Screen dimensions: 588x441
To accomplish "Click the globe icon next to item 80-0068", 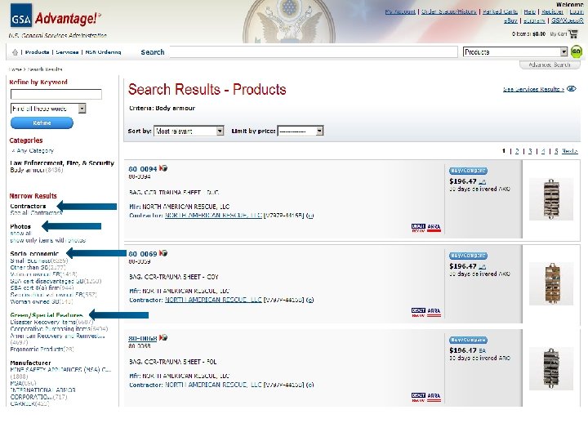I will [163, 337].
